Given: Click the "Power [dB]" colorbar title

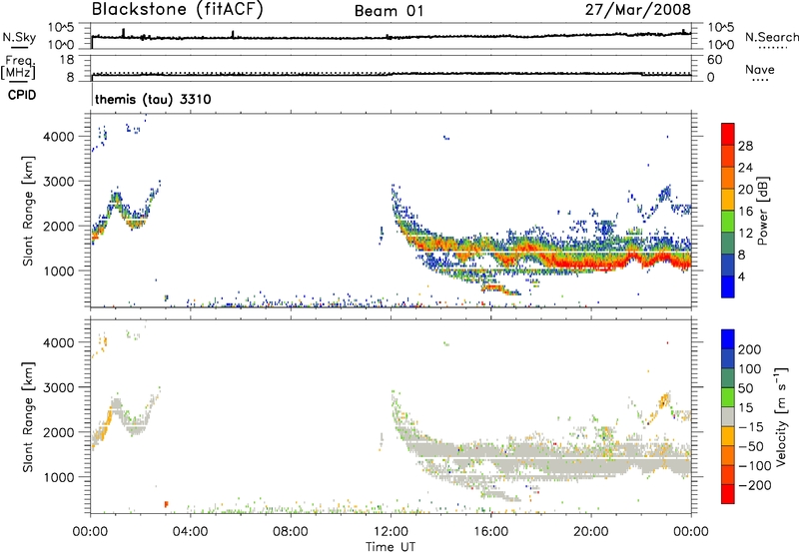Looking at the screenshot, I should [x=763, y=211].
